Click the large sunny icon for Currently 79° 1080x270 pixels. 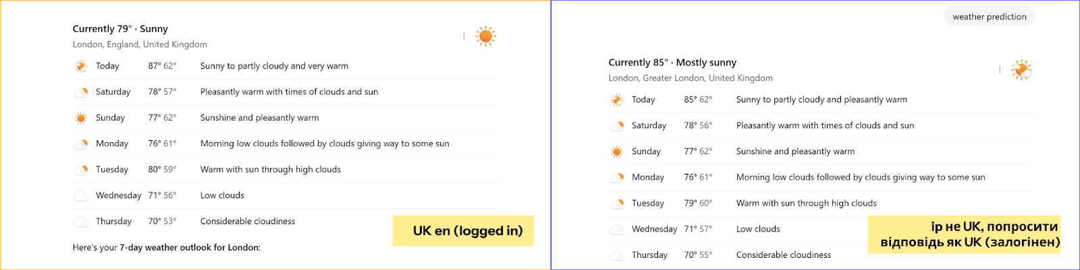485,36
